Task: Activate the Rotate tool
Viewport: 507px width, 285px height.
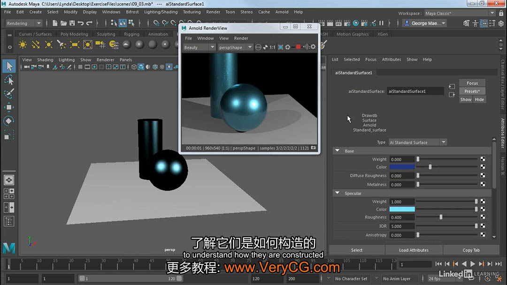Action: point(9,121)
